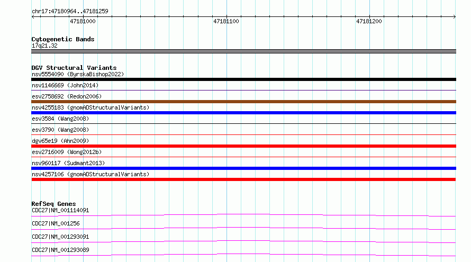Open transcript CDC27|NM_001114091 label

pyautogui.click(x=60, y=210)
